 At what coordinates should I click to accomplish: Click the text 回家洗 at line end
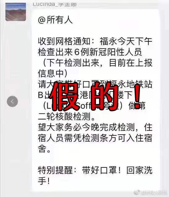(x=139, y=170)
